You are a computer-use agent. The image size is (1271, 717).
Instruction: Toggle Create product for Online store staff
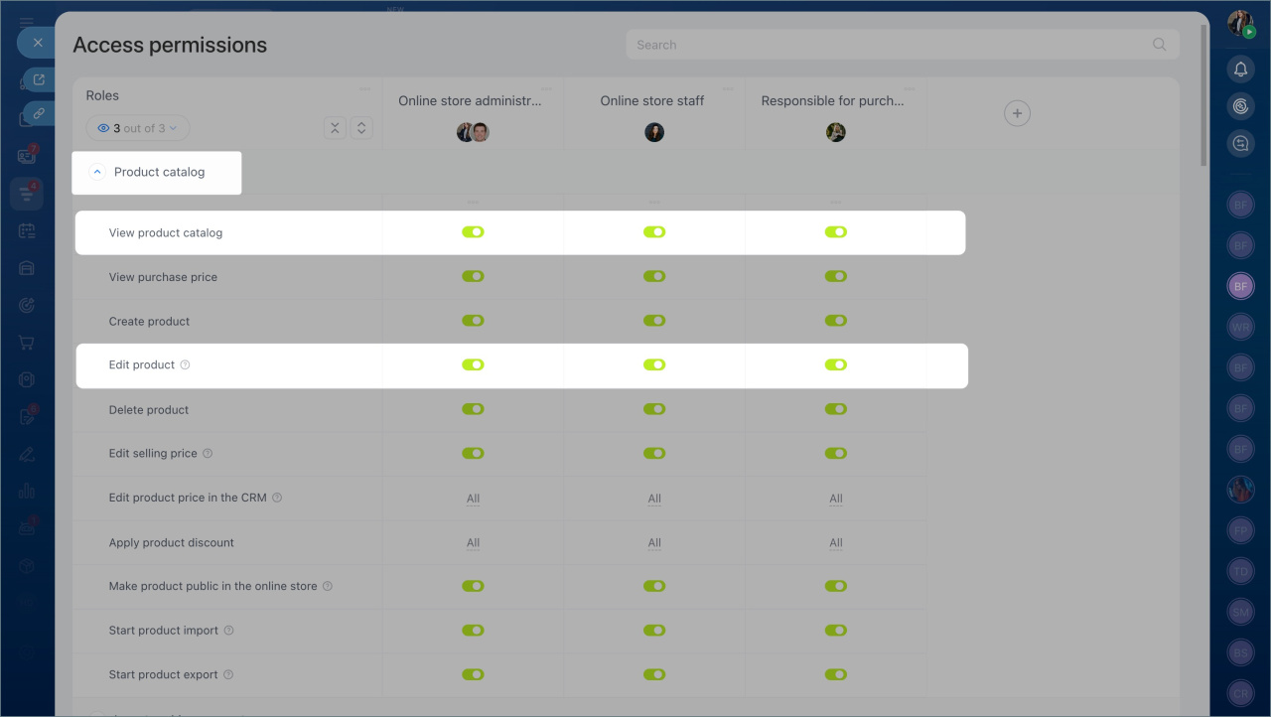(x=654, y=321)
